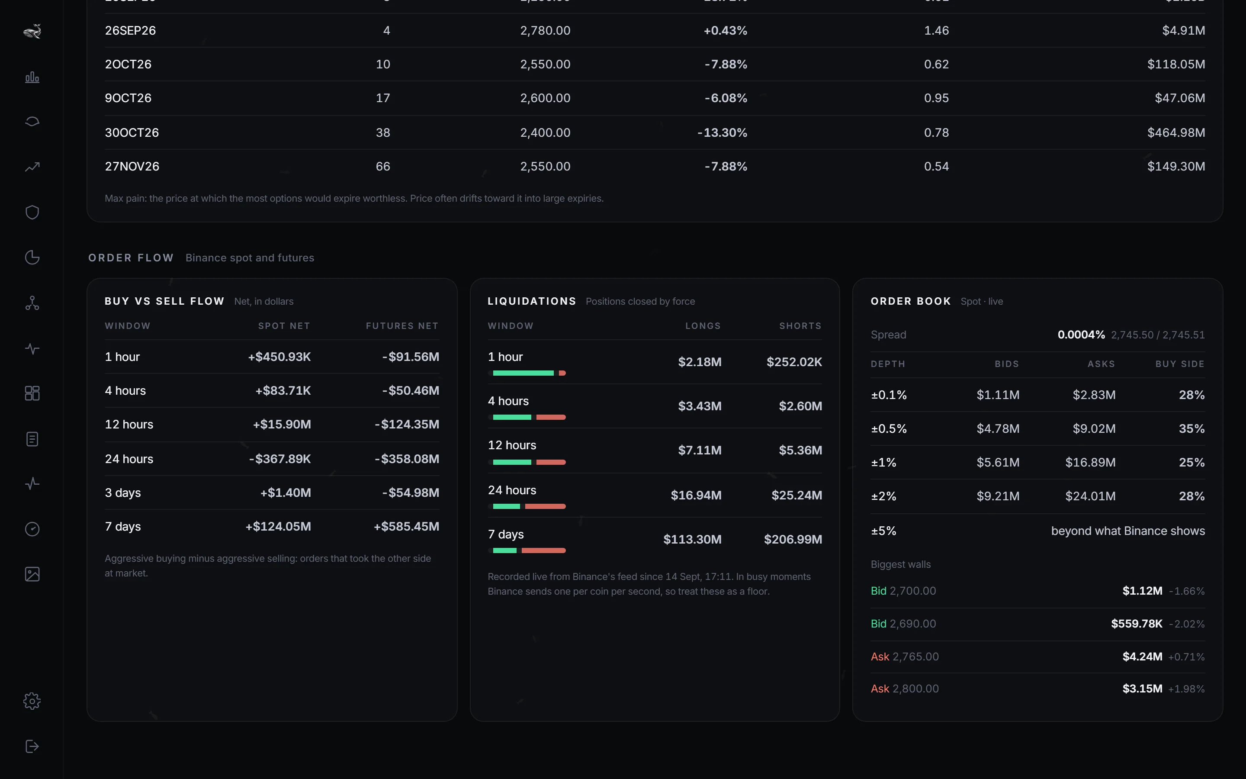Click the WINDOW header in Buy vs Sell Flow
This screenshot has height=779, width=1246.
click(128, 325)
